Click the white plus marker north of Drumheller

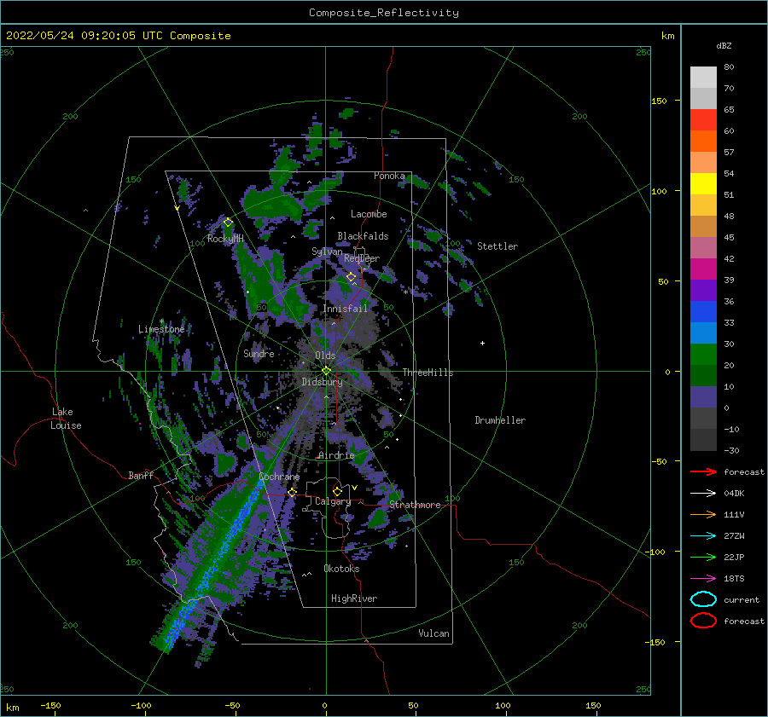point(482,343)
